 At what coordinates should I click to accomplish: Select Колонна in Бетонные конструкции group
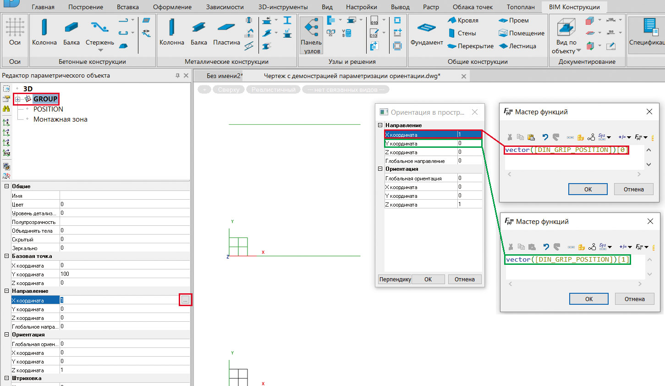tap(44, 32)
